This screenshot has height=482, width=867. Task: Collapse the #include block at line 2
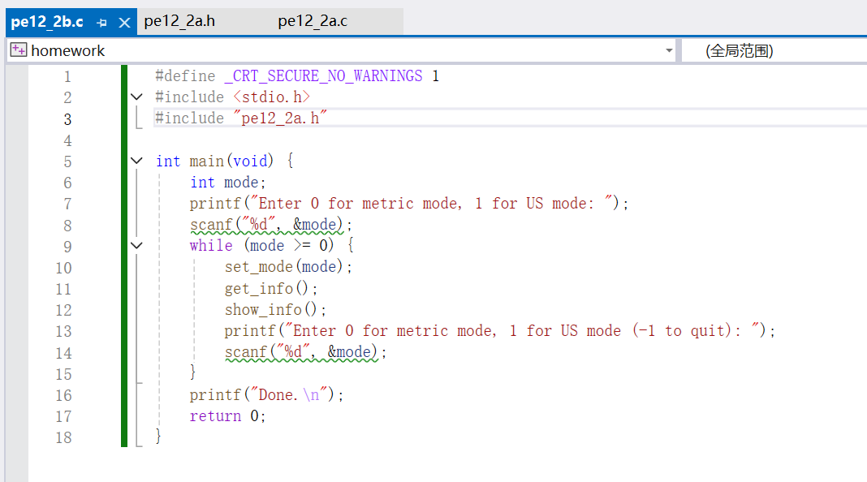point(136,97)
